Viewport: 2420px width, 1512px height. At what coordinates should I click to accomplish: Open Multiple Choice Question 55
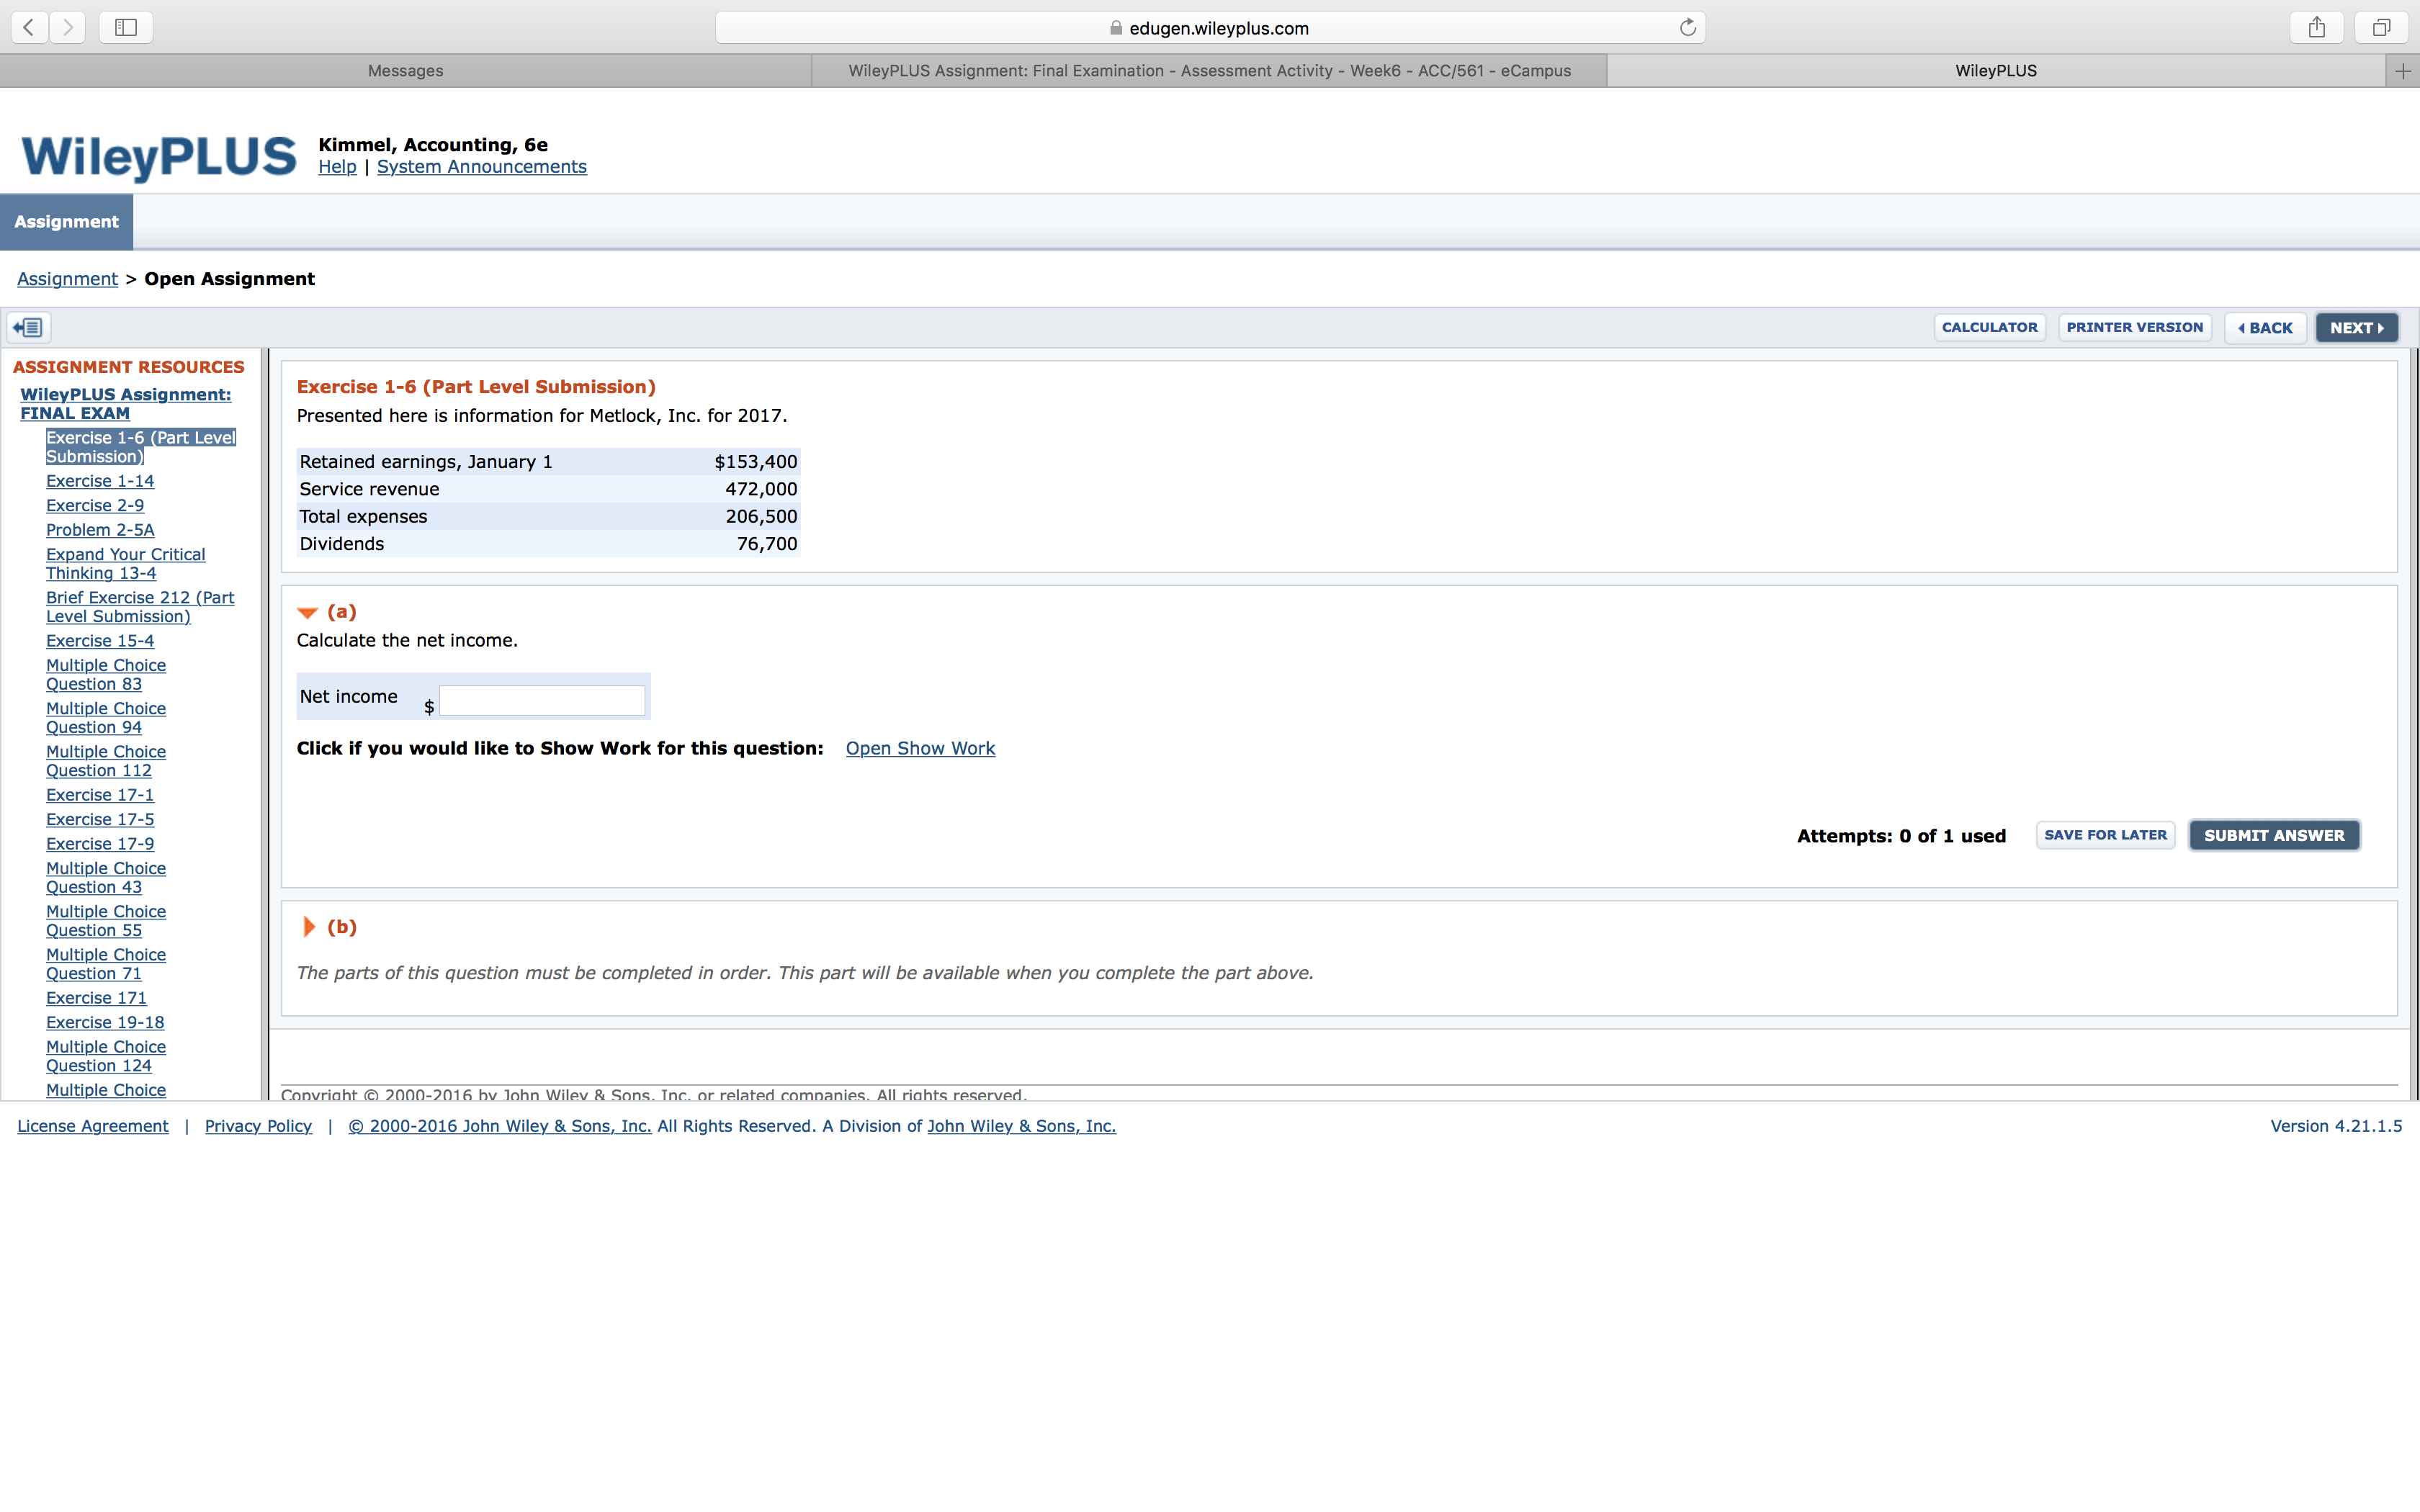coord(106,921)
